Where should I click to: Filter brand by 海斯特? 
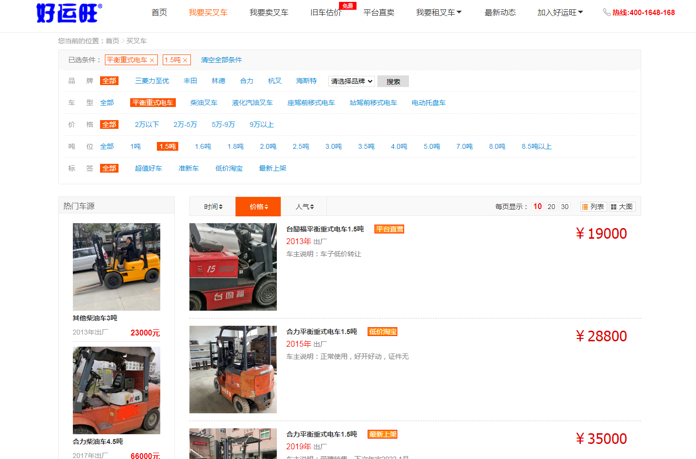(306, 81)
